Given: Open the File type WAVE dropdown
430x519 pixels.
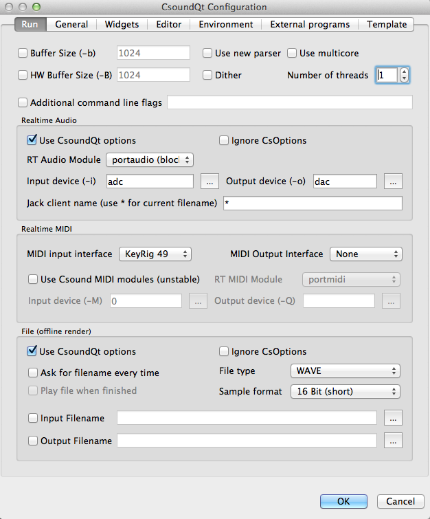Looking at the screenshot, I should coord(346,371).
